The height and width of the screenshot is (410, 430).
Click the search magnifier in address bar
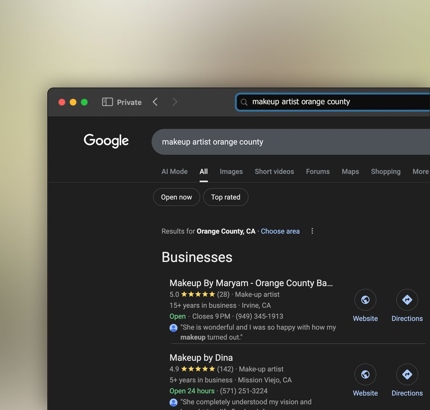(x=244, y=102)
